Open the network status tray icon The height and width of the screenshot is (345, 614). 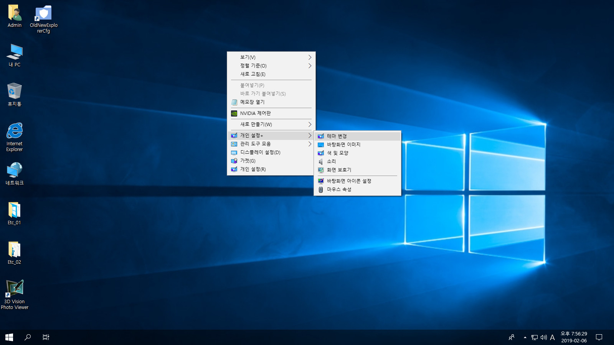coord(534,337)
